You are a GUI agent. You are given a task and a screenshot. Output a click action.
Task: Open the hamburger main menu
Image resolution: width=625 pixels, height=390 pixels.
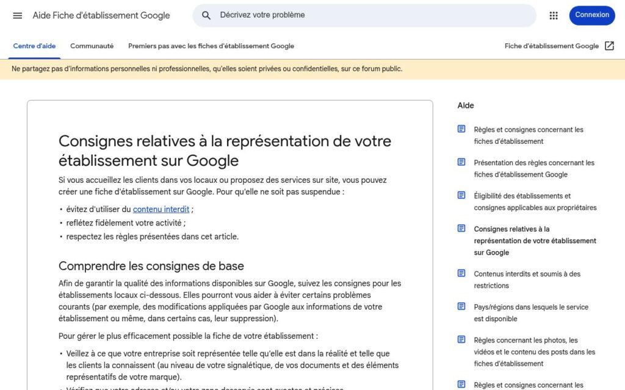point(18,15)
